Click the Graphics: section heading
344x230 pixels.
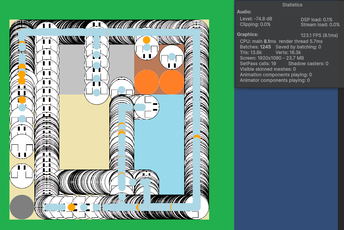(247, 34)
